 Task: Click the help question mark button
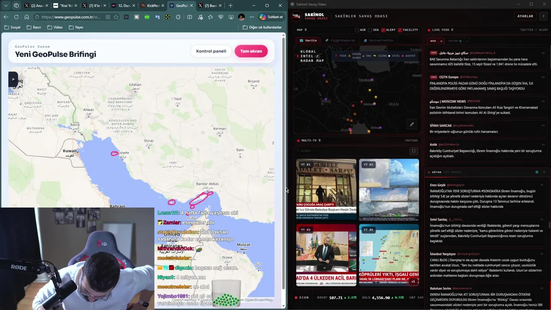[x=543, y=16]
